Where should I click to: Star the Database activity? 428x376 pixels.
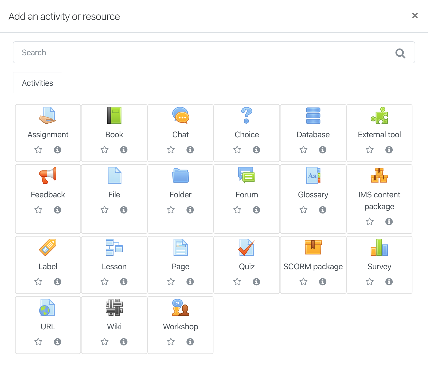point(304,150)
